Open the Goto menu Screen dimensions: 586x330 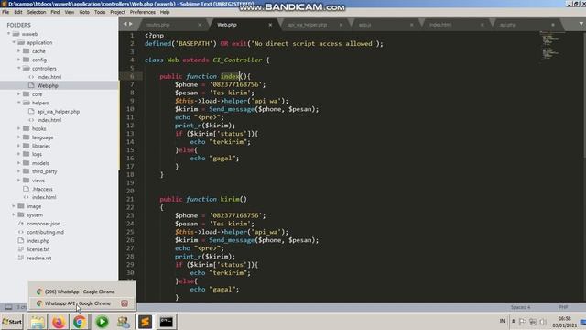[x=84, y=12]
